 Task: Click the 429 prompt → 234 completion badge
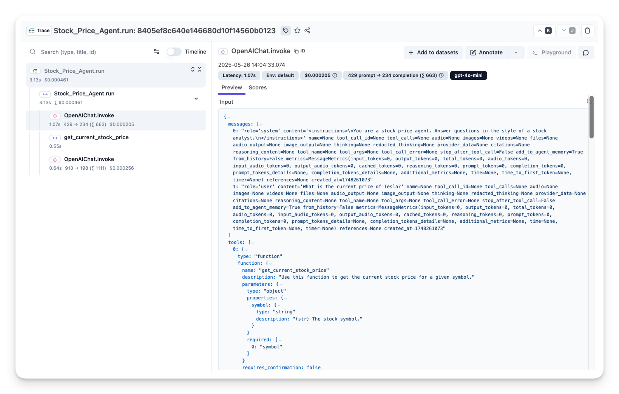click(x=395, y=75)
